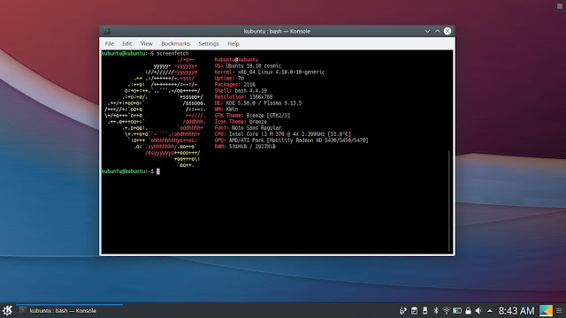The width and height of the screenshot is (566, 318).
Task: Click the 'Uptime: 7m' line
Action: (229, 79)
